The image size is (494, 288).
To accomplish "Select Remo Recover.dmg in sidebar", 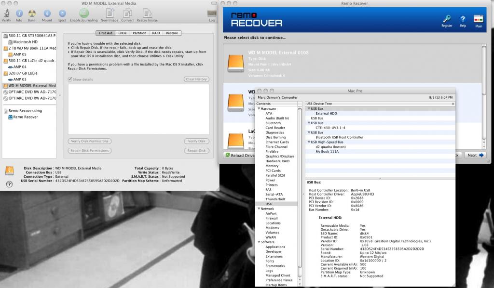I will click(x=25, y=111).
